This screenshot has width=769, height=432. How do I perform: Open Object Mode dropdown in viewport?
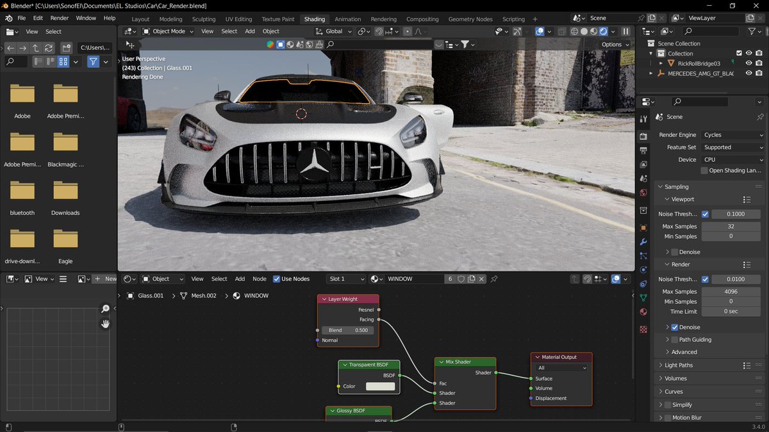click(168, 31)
